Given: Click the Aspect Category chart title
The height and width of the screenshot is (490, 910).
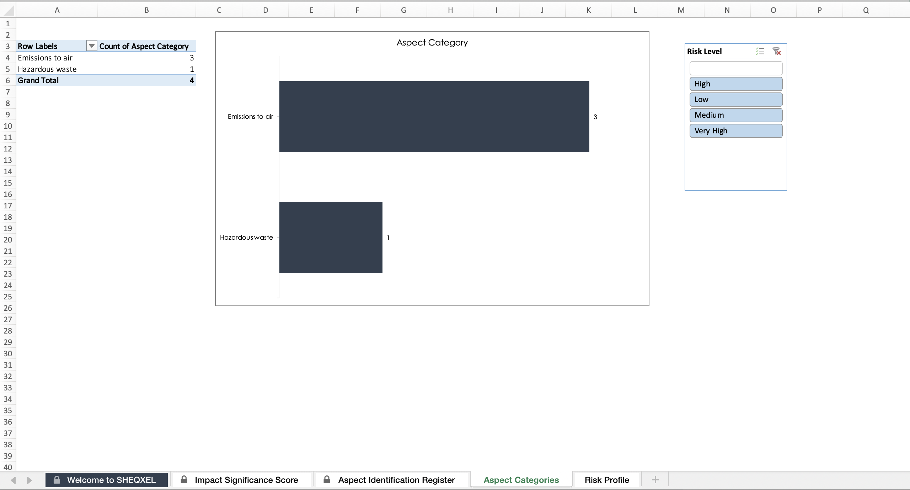Looking at the screenshot, I should pos(432,43).
